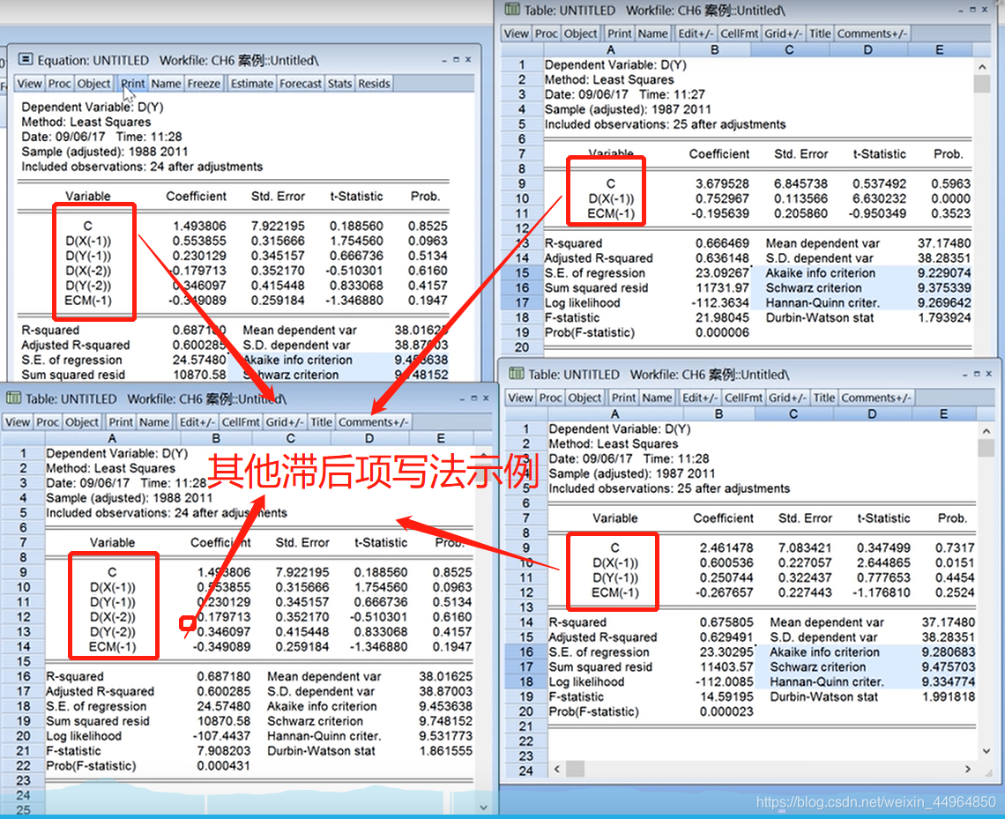The height and width of the screenshot is (819, 1005).
Task: Click Stats in Equation window toolbar
Action: [339, 83]
